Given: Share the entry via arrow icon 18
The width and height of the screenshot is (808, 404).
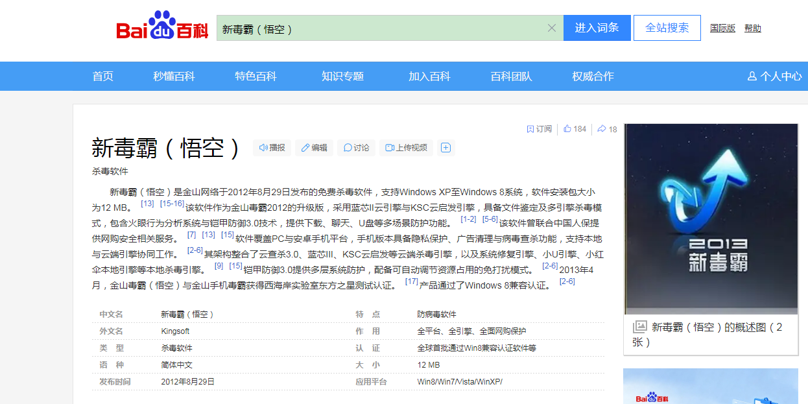Looking at the screenshot, I should pos(607,129).
